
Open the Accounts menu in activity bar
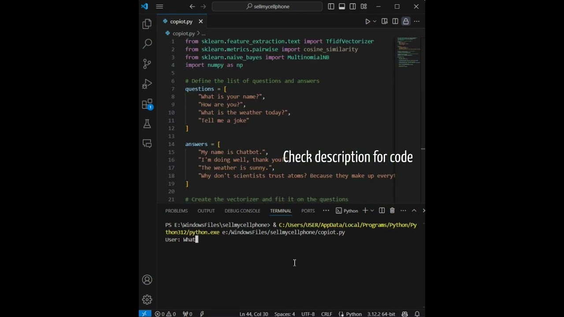click(x=147, y=280)
